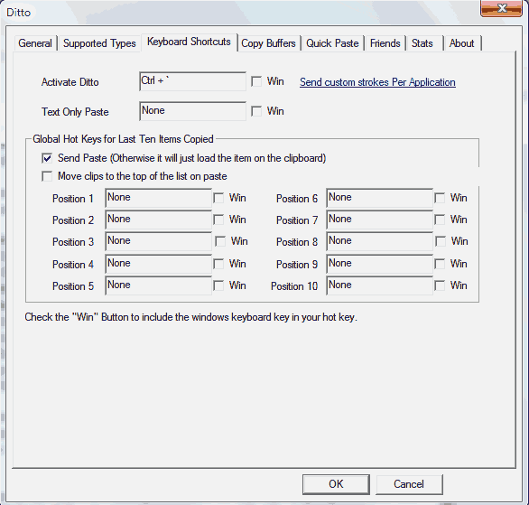Viewport: 529px width, 505px height.
Task: Open the Supported Types tab
Action: (x=99, y=43)
